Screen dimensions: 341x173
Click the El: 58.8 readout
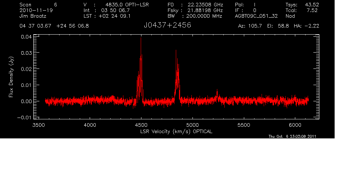point(278,26)
